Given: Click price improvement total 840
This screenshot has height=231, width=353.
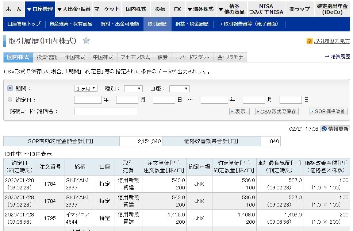Looking at the screenshot, I should tap(270, 141).
